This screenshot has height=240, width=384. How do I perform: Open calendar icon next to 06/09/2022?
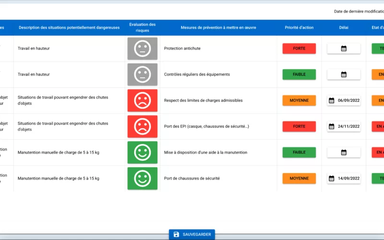331,100
